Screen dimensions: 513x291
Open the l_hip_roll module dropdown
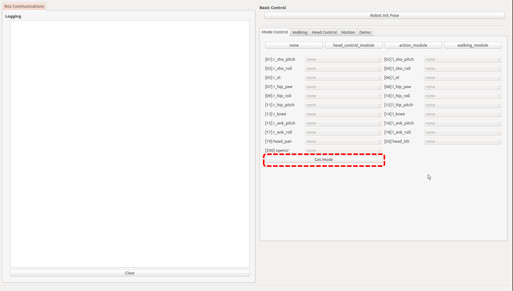click(x=463, y=96)
